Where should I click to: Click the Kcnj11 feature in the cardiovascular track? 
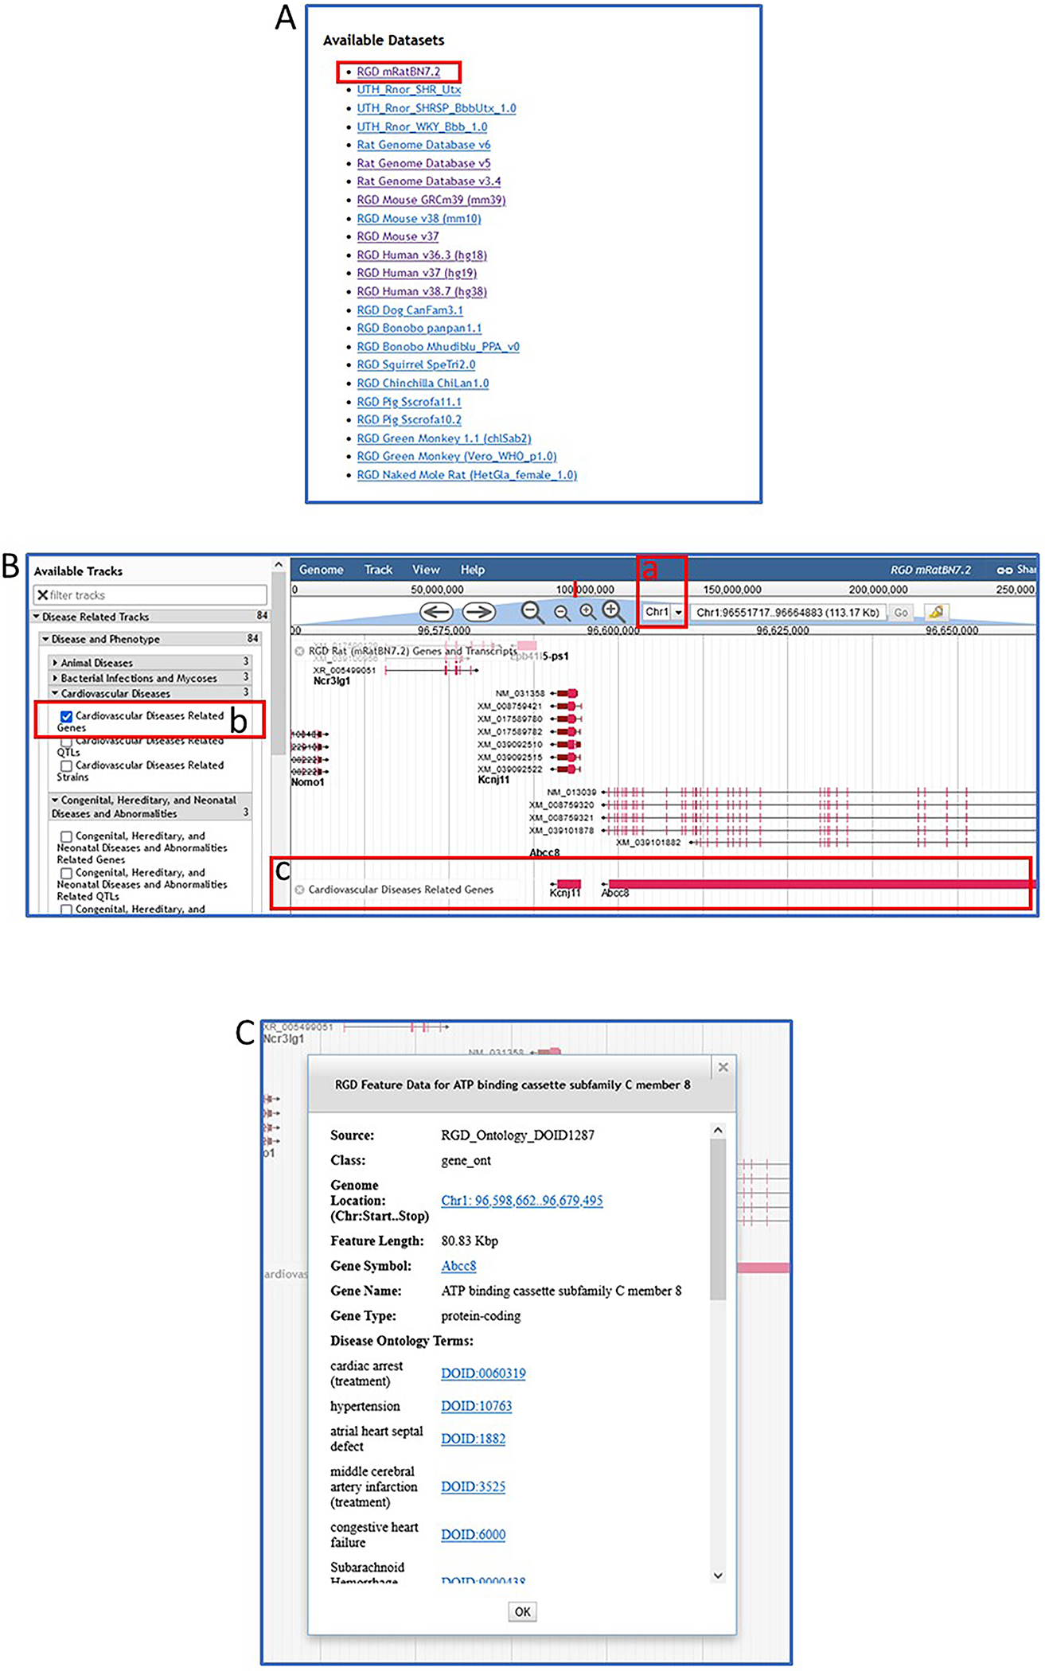tap(568, 884)
